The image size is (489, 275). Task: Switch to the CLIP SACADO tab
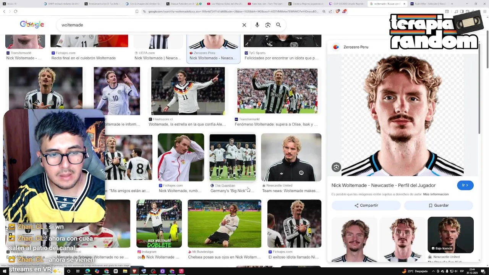346,4
